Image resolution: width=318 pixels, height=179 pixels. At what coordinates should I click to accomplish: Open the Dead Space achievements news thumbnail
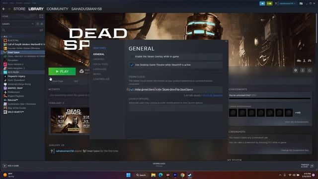(70, 120)
